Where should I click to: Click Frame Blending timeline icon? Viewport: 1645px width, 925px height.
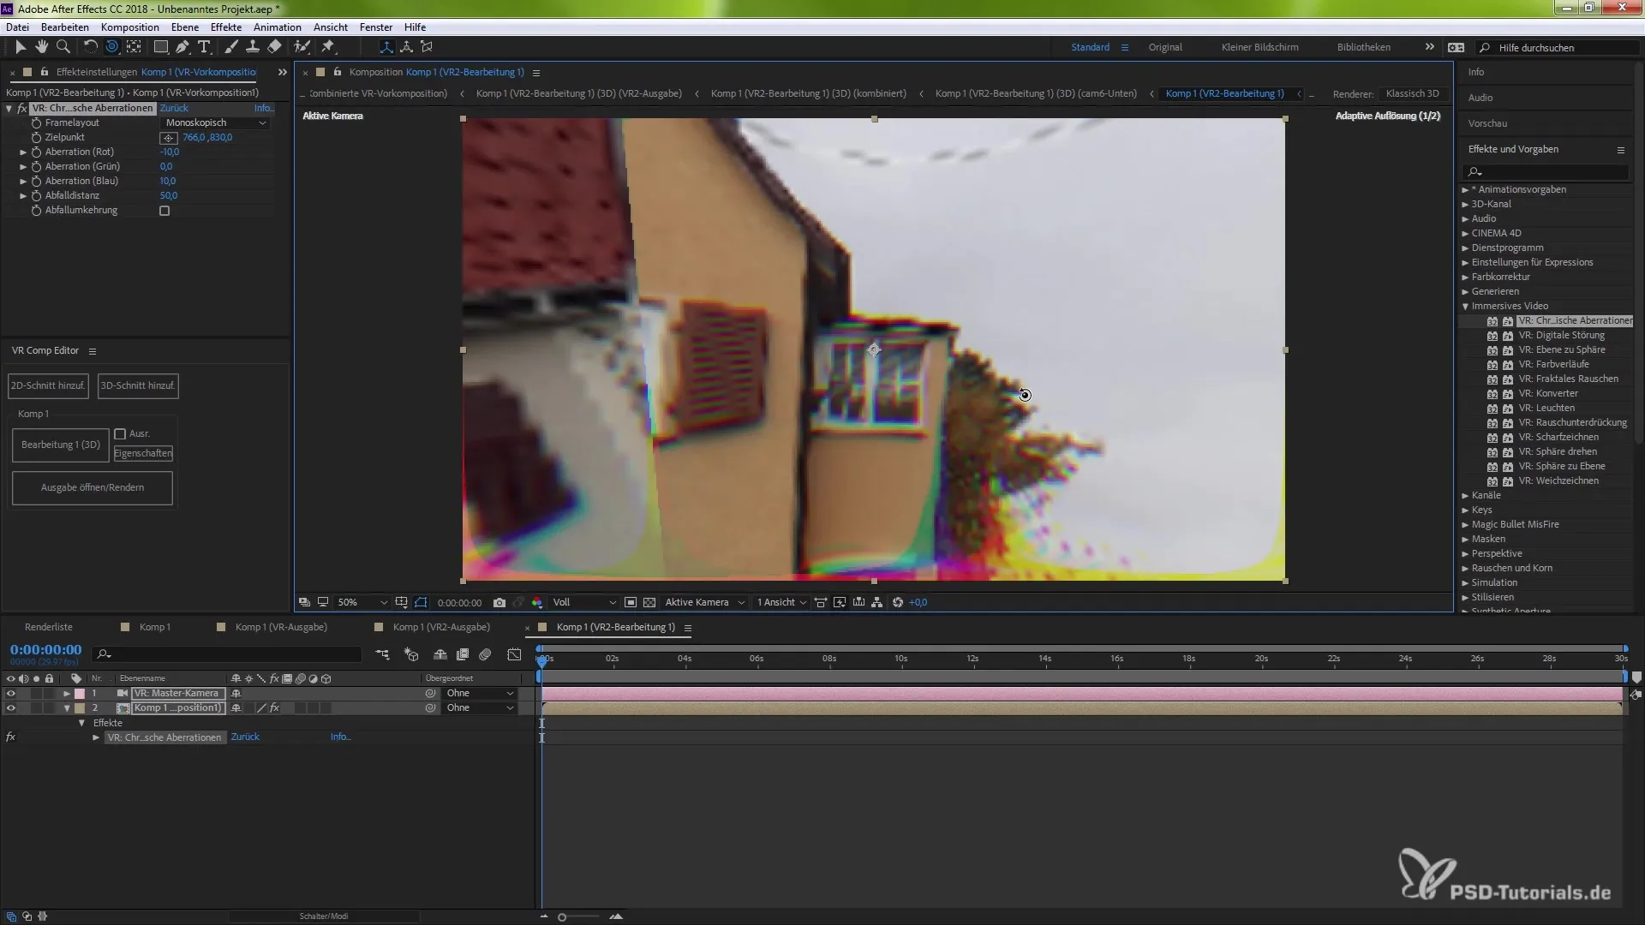tap(463, 654)
